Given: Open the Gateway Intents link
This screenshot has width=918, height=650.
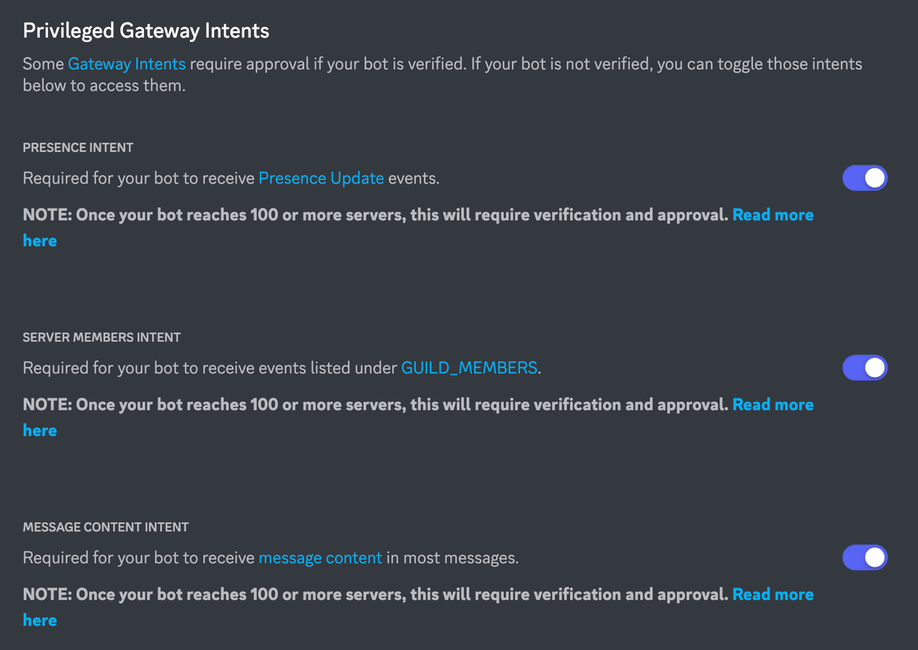Looking at the screenshot, I should (126, 64).
